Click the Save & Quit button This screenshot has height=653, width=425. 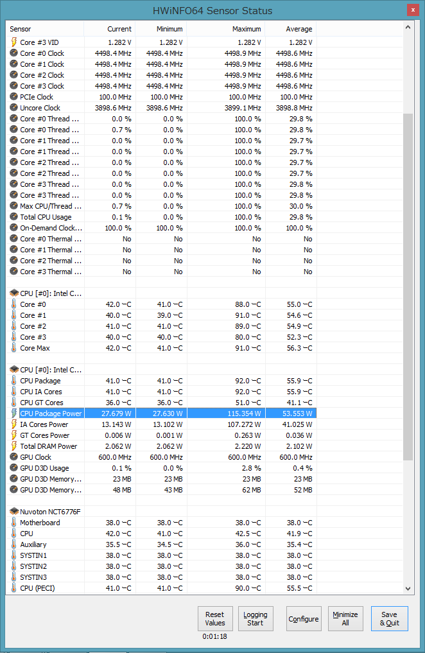(x=389, y=618)
